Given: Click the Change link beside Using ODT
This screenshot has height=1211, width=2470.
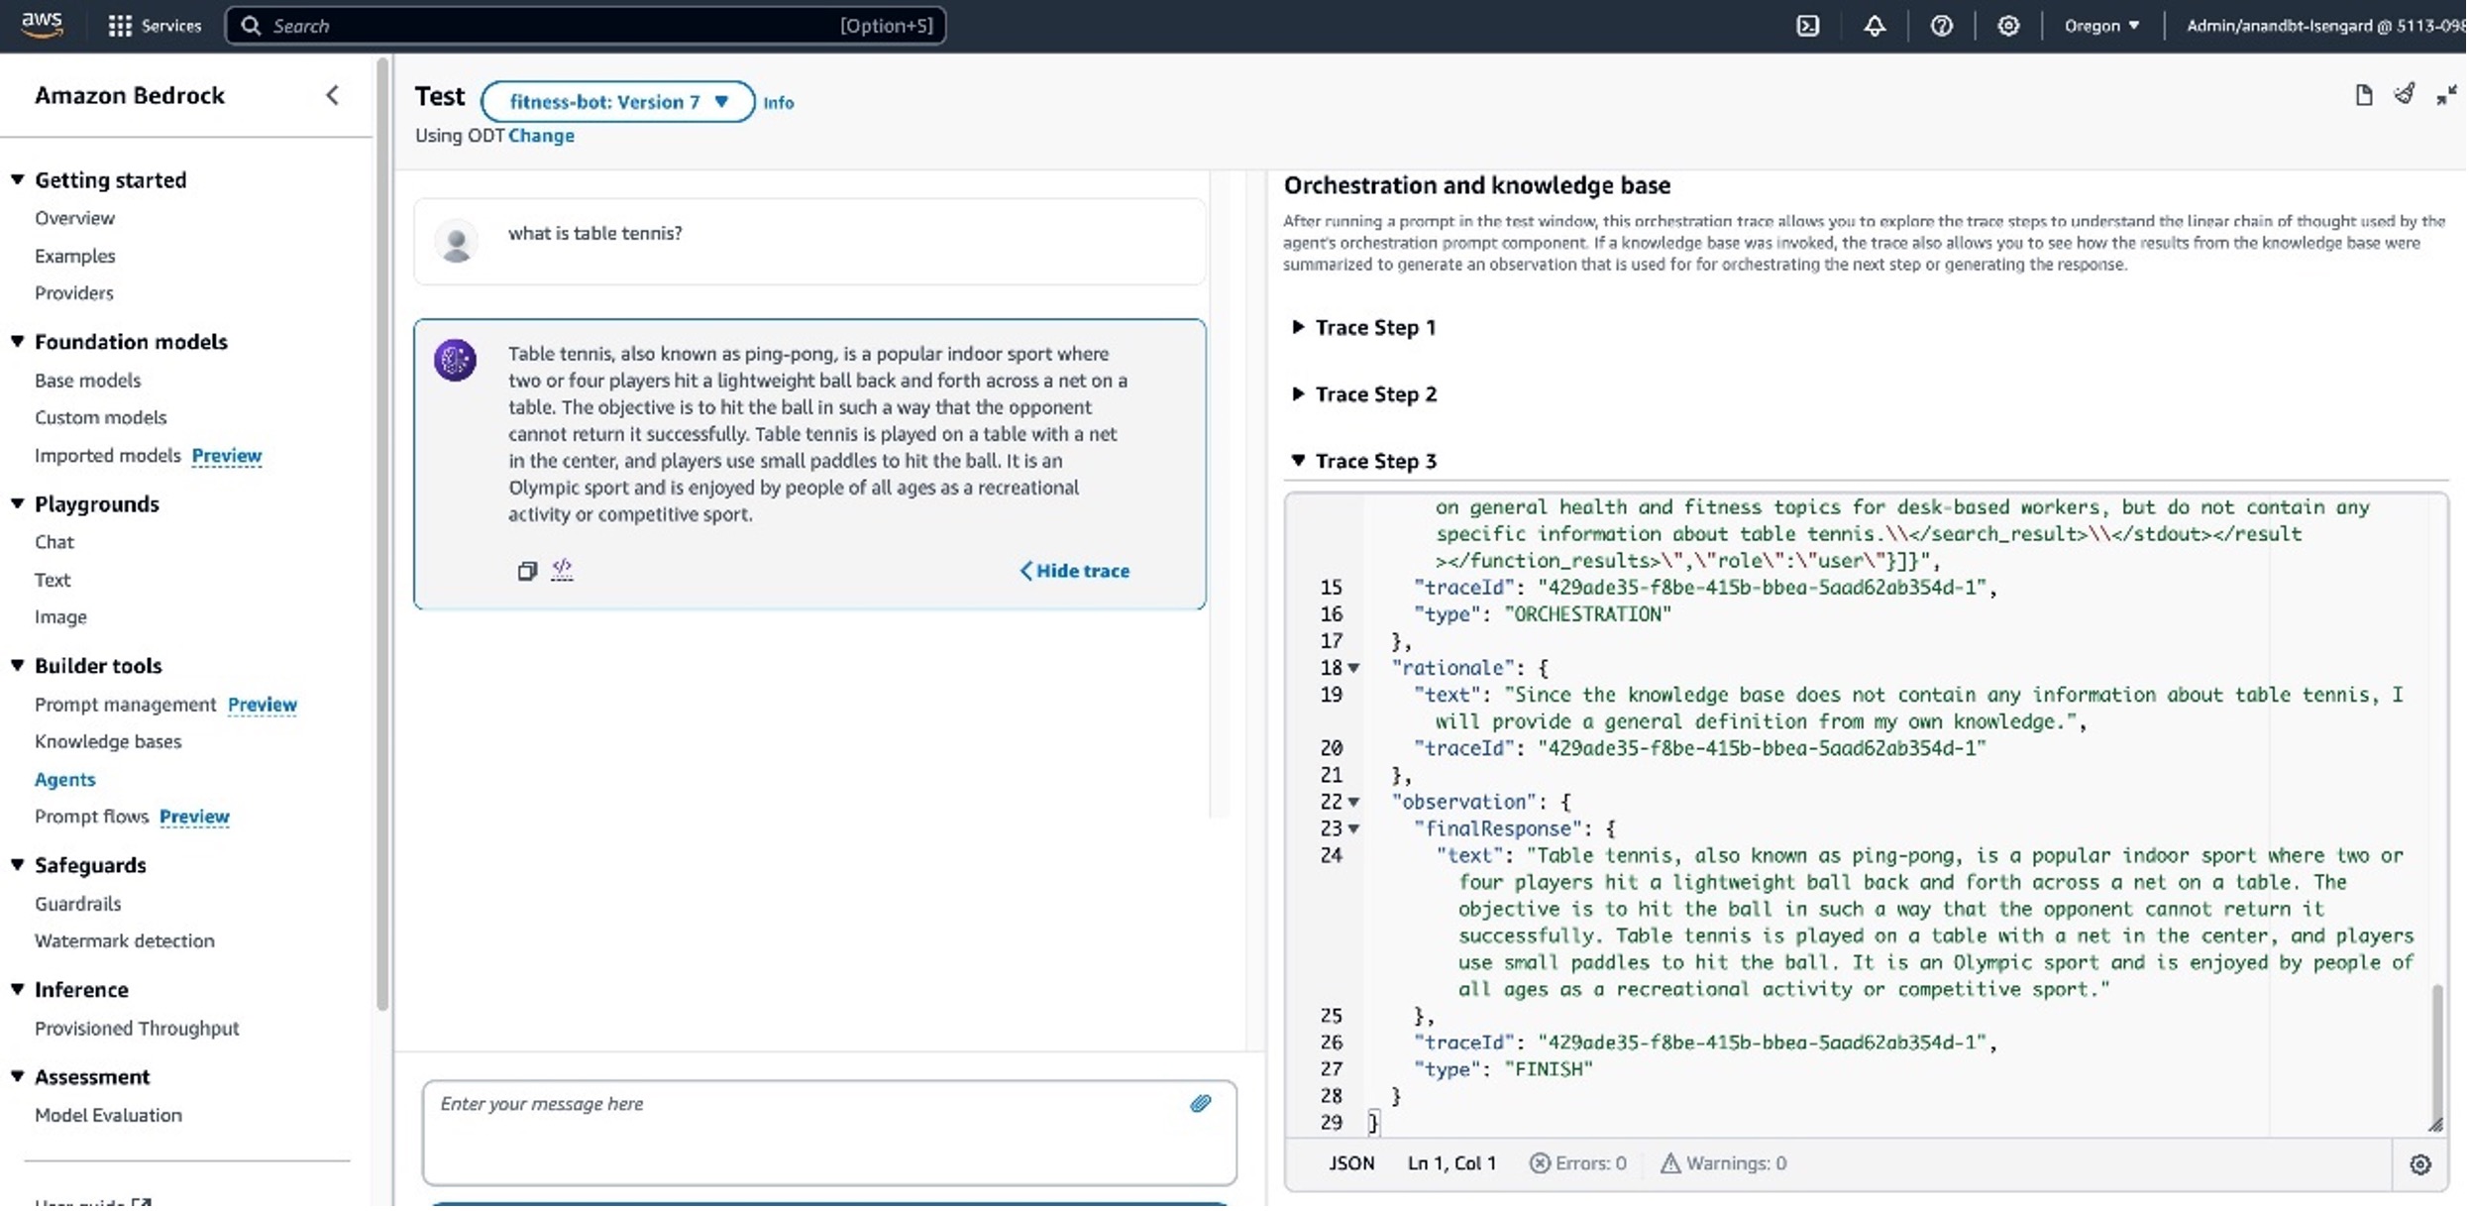Looking at the screenshot, I should 541,136.
